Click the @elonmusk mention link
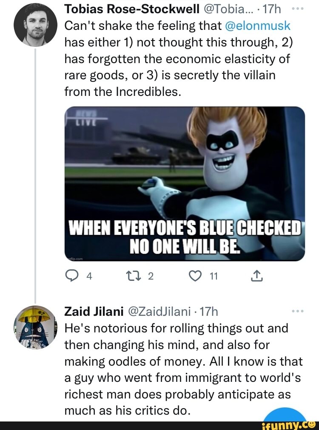This screenshot has height=430, width=319. [257, 26]
